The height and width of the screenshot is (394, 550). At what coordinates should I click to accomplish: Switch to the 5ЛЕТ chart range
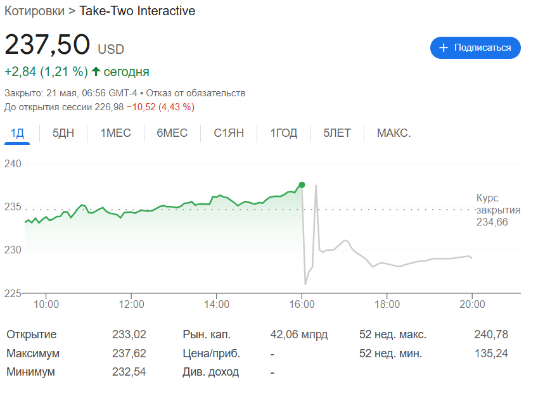pyautogui.click(x=336, y=133)
